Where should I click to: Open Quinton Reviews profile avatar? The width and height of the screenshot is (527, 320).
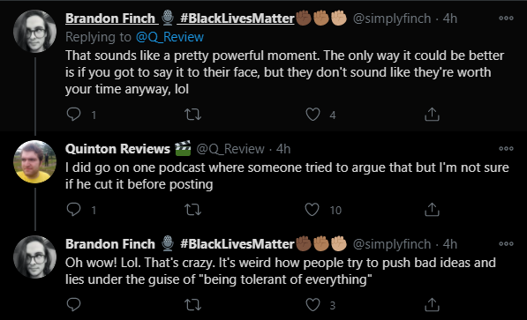coord(34,162)
